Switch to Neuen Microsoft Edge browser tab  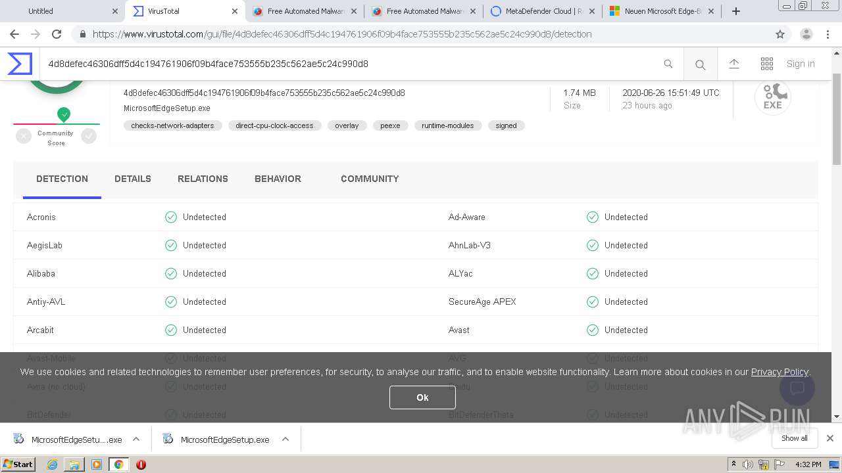[661, 11]
